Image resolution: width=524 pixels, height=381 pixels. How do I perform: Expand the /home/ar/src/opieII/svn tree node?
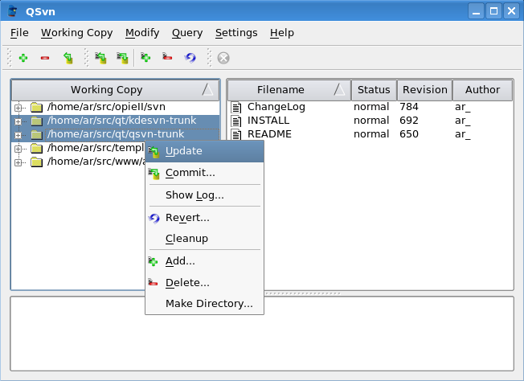coord(18,108)
